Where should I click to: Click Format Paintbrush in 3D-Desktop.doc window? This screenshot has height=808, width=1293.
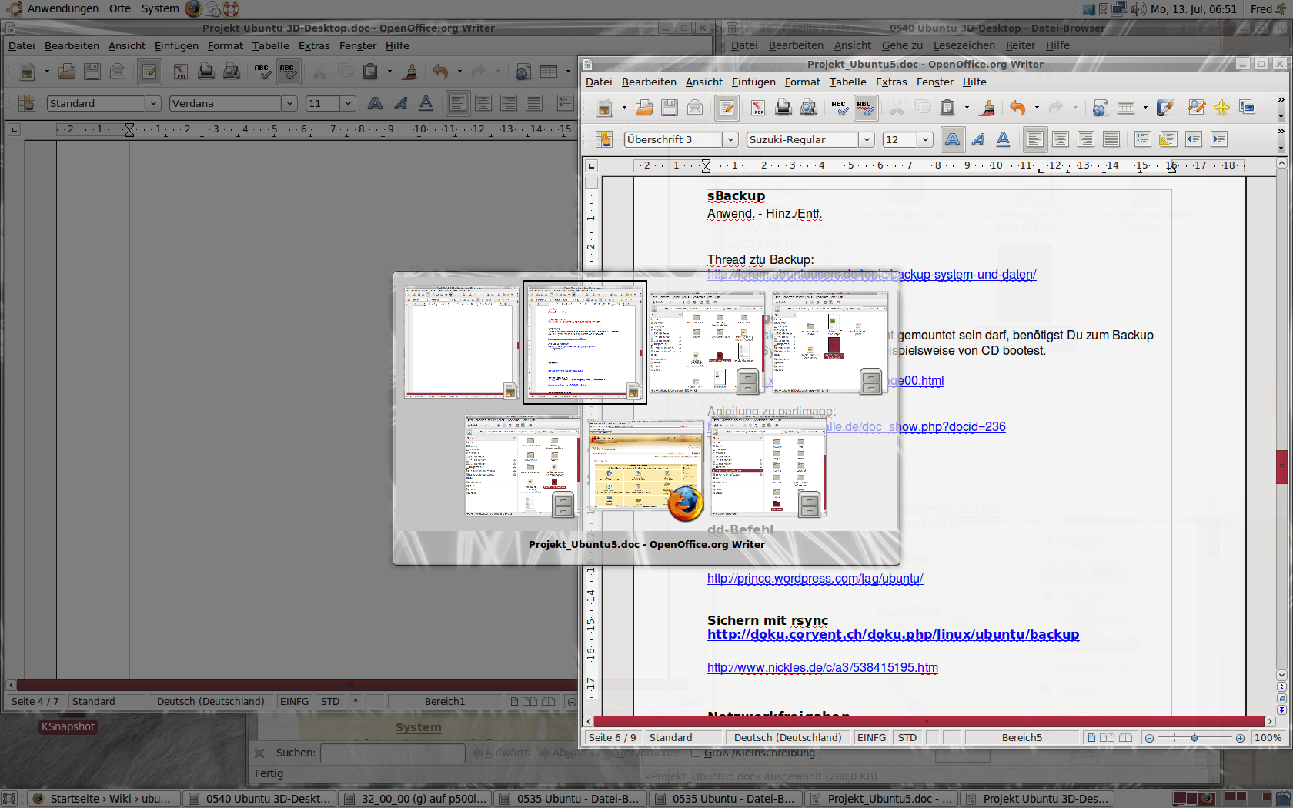[410, 72]
